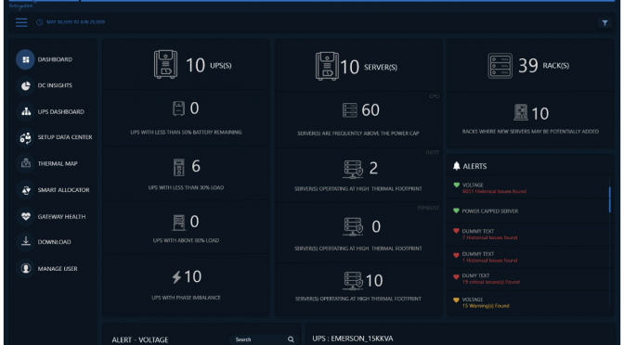Click rack icon for new servers potentially added
Image resolution: width=624 pixels, height=345 pixels.
coord(521,112)
